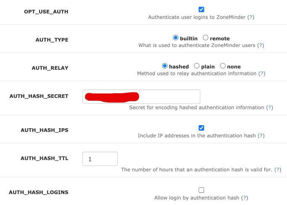
Task: Select the builtin AUTH_TYPE radio option
Action: (175, 38)
